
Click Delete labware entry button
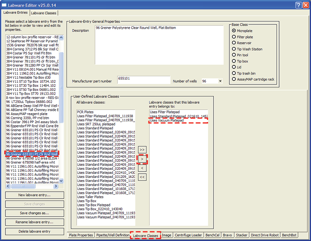[x=35, y=231]
